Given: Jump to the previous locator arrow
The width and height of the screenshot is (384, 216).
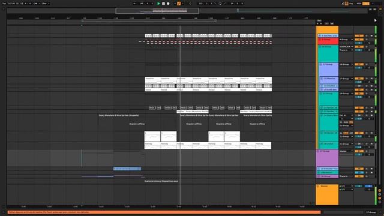Looking at the screenshot, I should click(317, 23).
